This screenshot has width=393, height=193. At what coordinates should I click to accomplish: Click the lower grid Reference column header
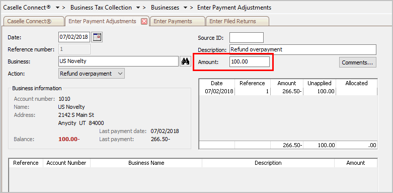(26, 163)
